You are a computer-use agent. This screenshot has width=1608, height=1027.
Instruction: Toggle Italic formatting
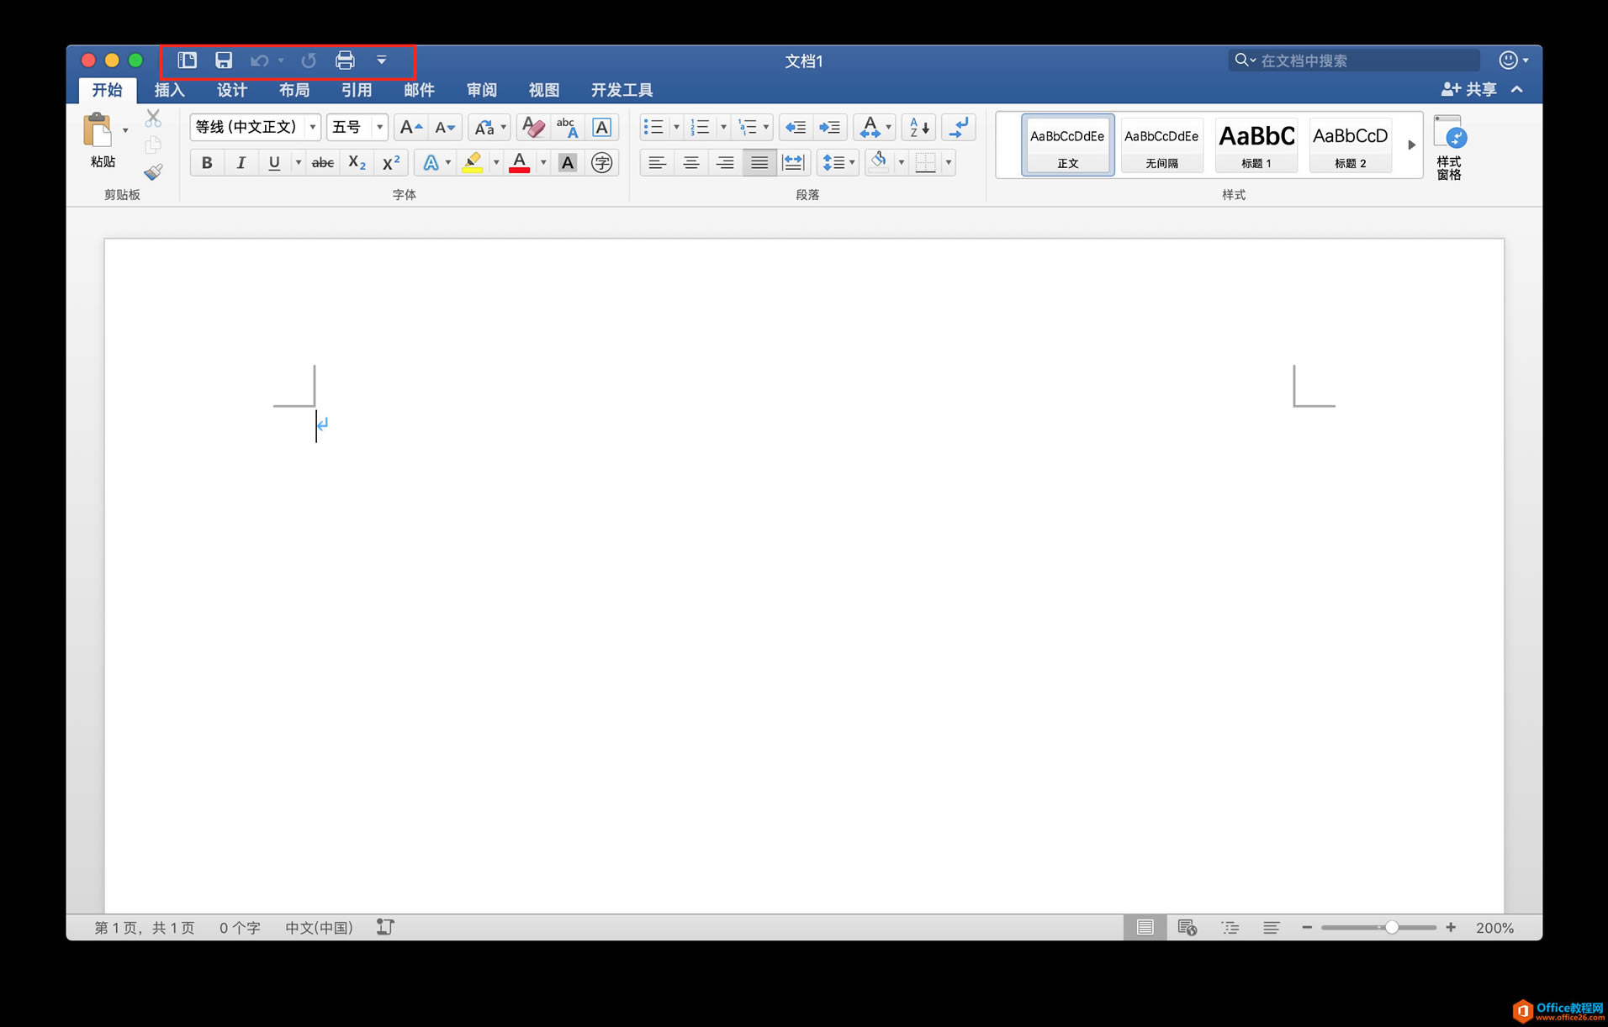pyautogui.click(x=241, y=163)
